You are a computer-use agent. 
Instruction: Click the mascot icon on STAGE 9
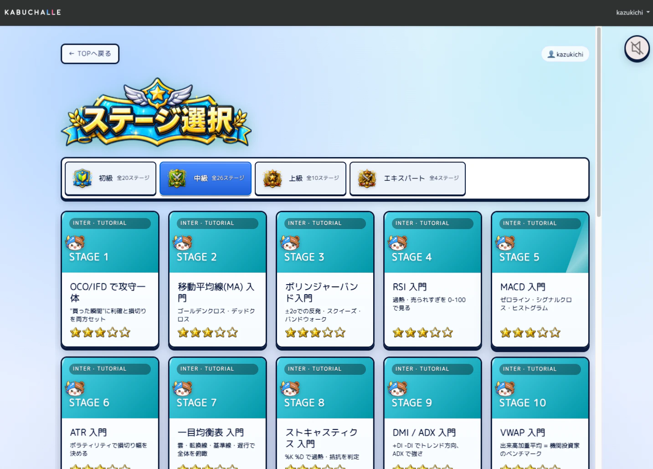coord(398,389)
